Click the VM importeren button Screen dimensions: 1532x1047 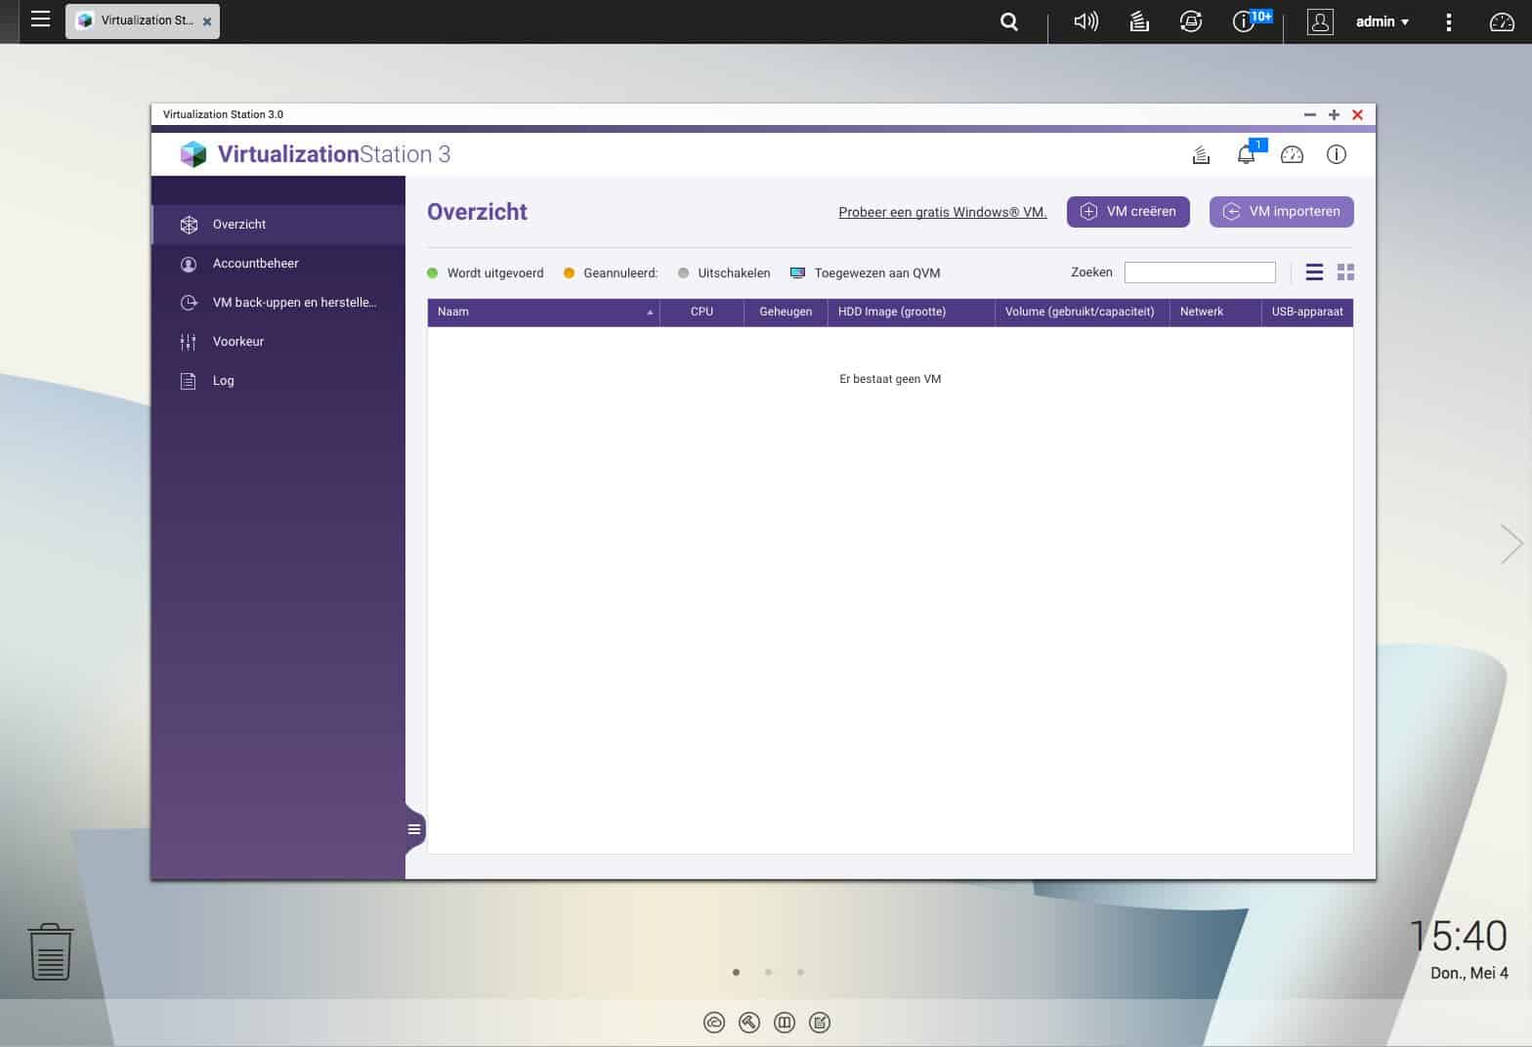[1281, 212]
